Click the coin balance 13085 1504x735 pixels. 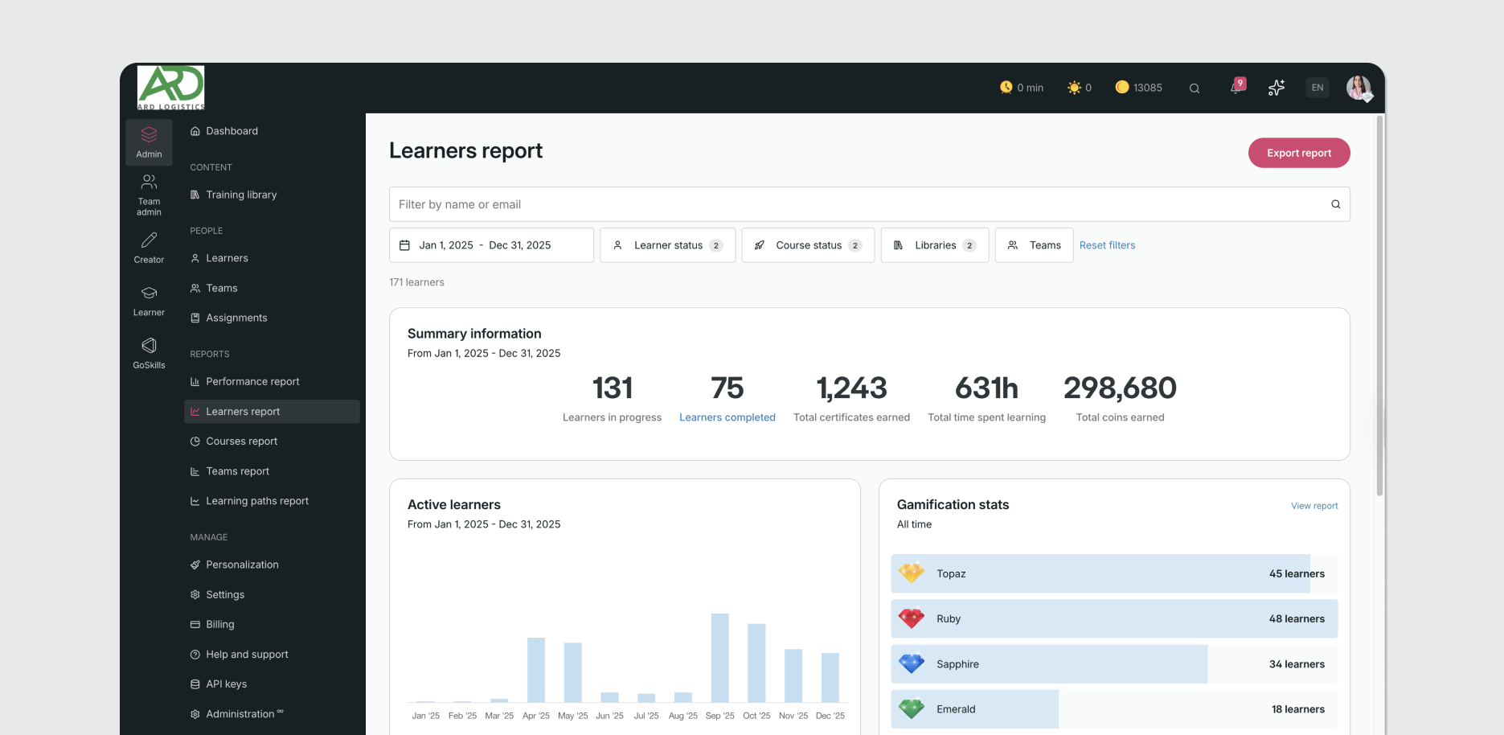pyautogui.click(x=1138, y=88)
